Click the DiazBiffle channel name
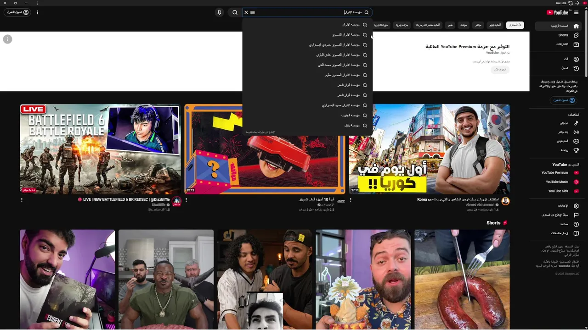Image resolution: width=588 pixels, height=330 pixels. (158, 205)
